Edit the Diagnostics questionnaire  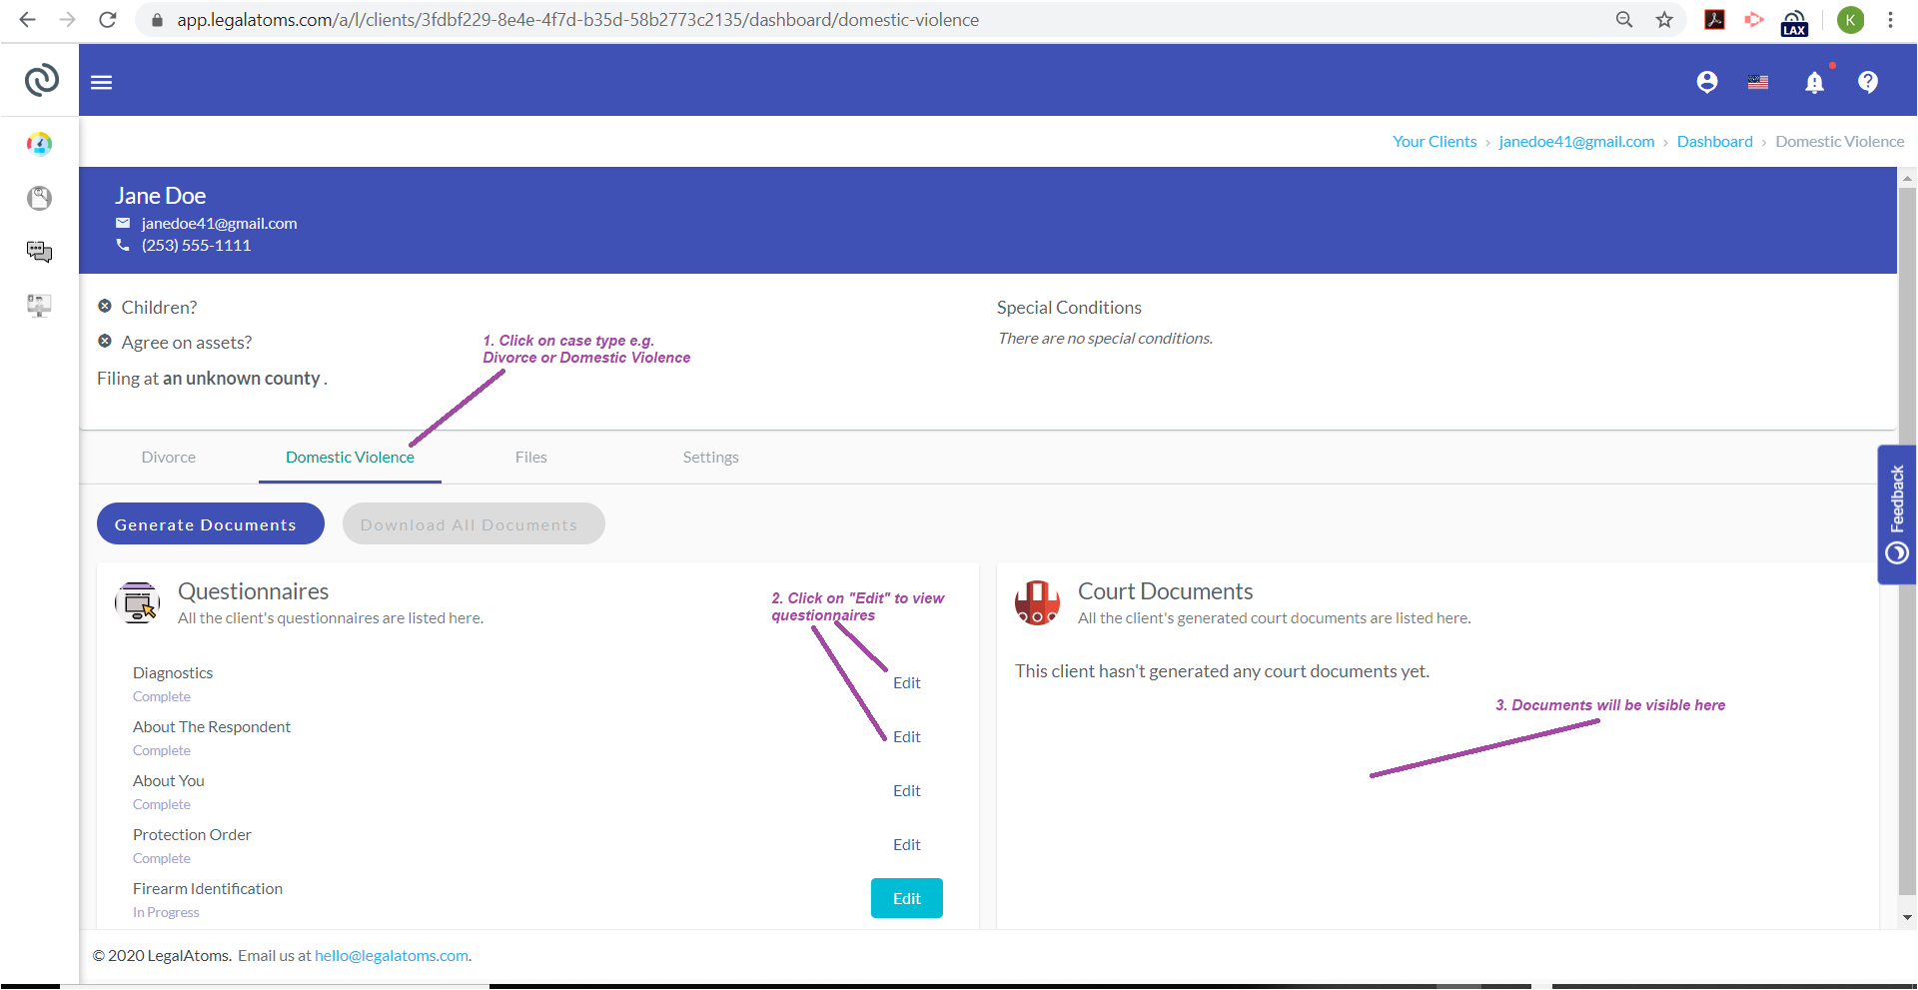click(x=907, y=682)
